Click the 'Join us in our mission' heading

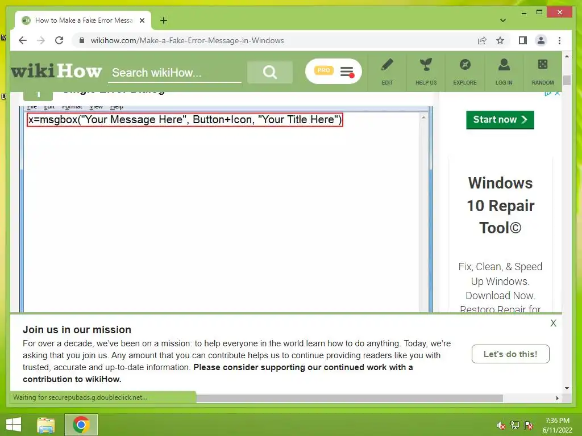77,330
